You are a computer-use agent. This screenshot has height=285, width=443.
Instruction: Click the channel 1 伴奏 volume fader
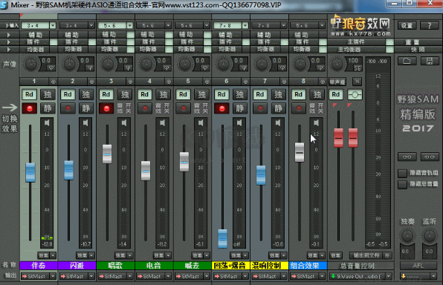pyautogui.click(x=30, y=172)
